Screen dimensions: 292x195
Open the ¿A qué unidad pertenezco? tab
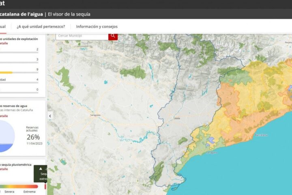click(x=41, y=27)
